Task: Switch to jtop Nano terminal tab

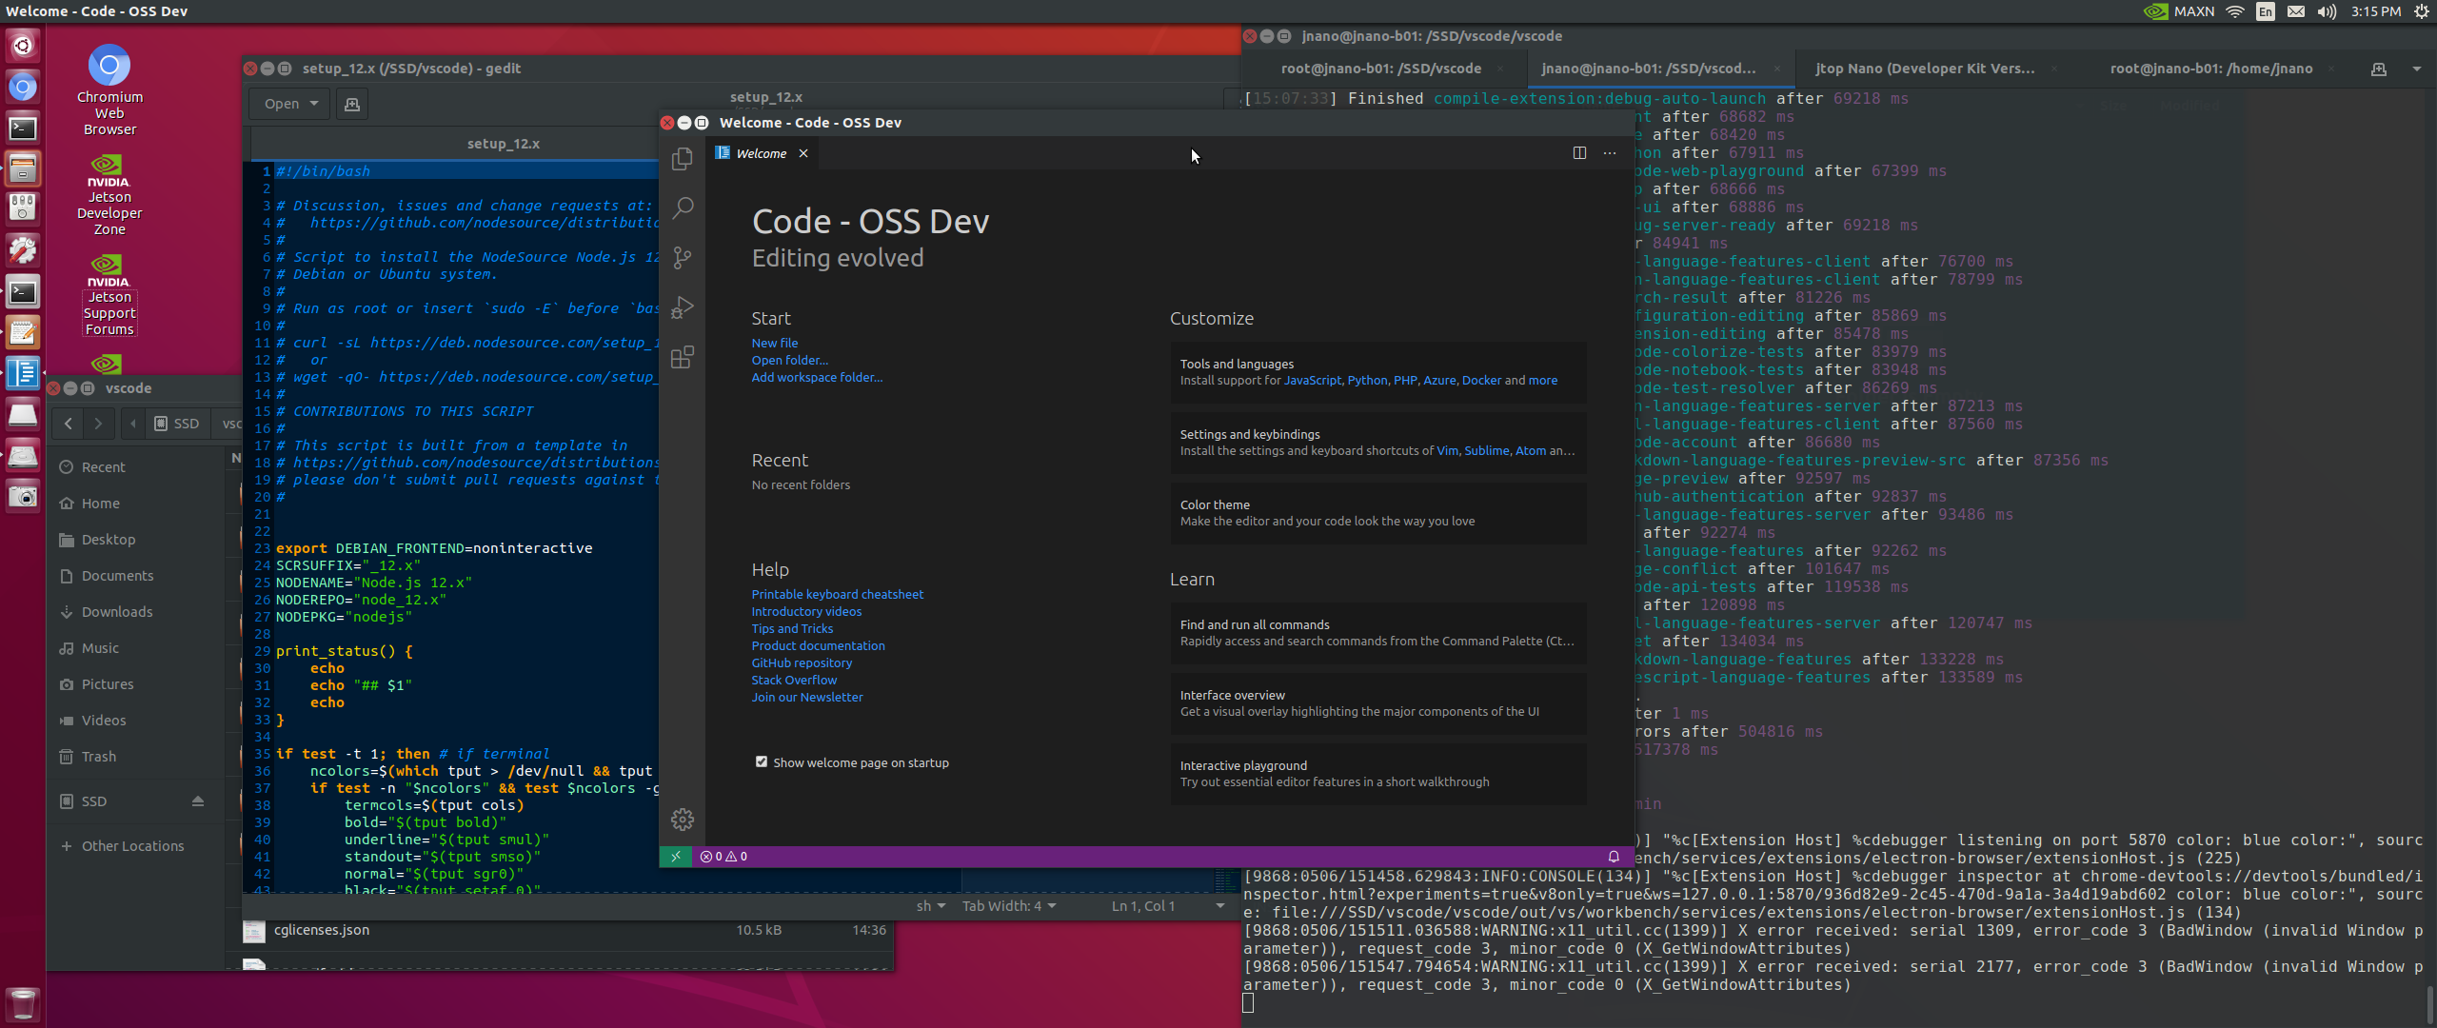Action: (x=1925, y=69)
